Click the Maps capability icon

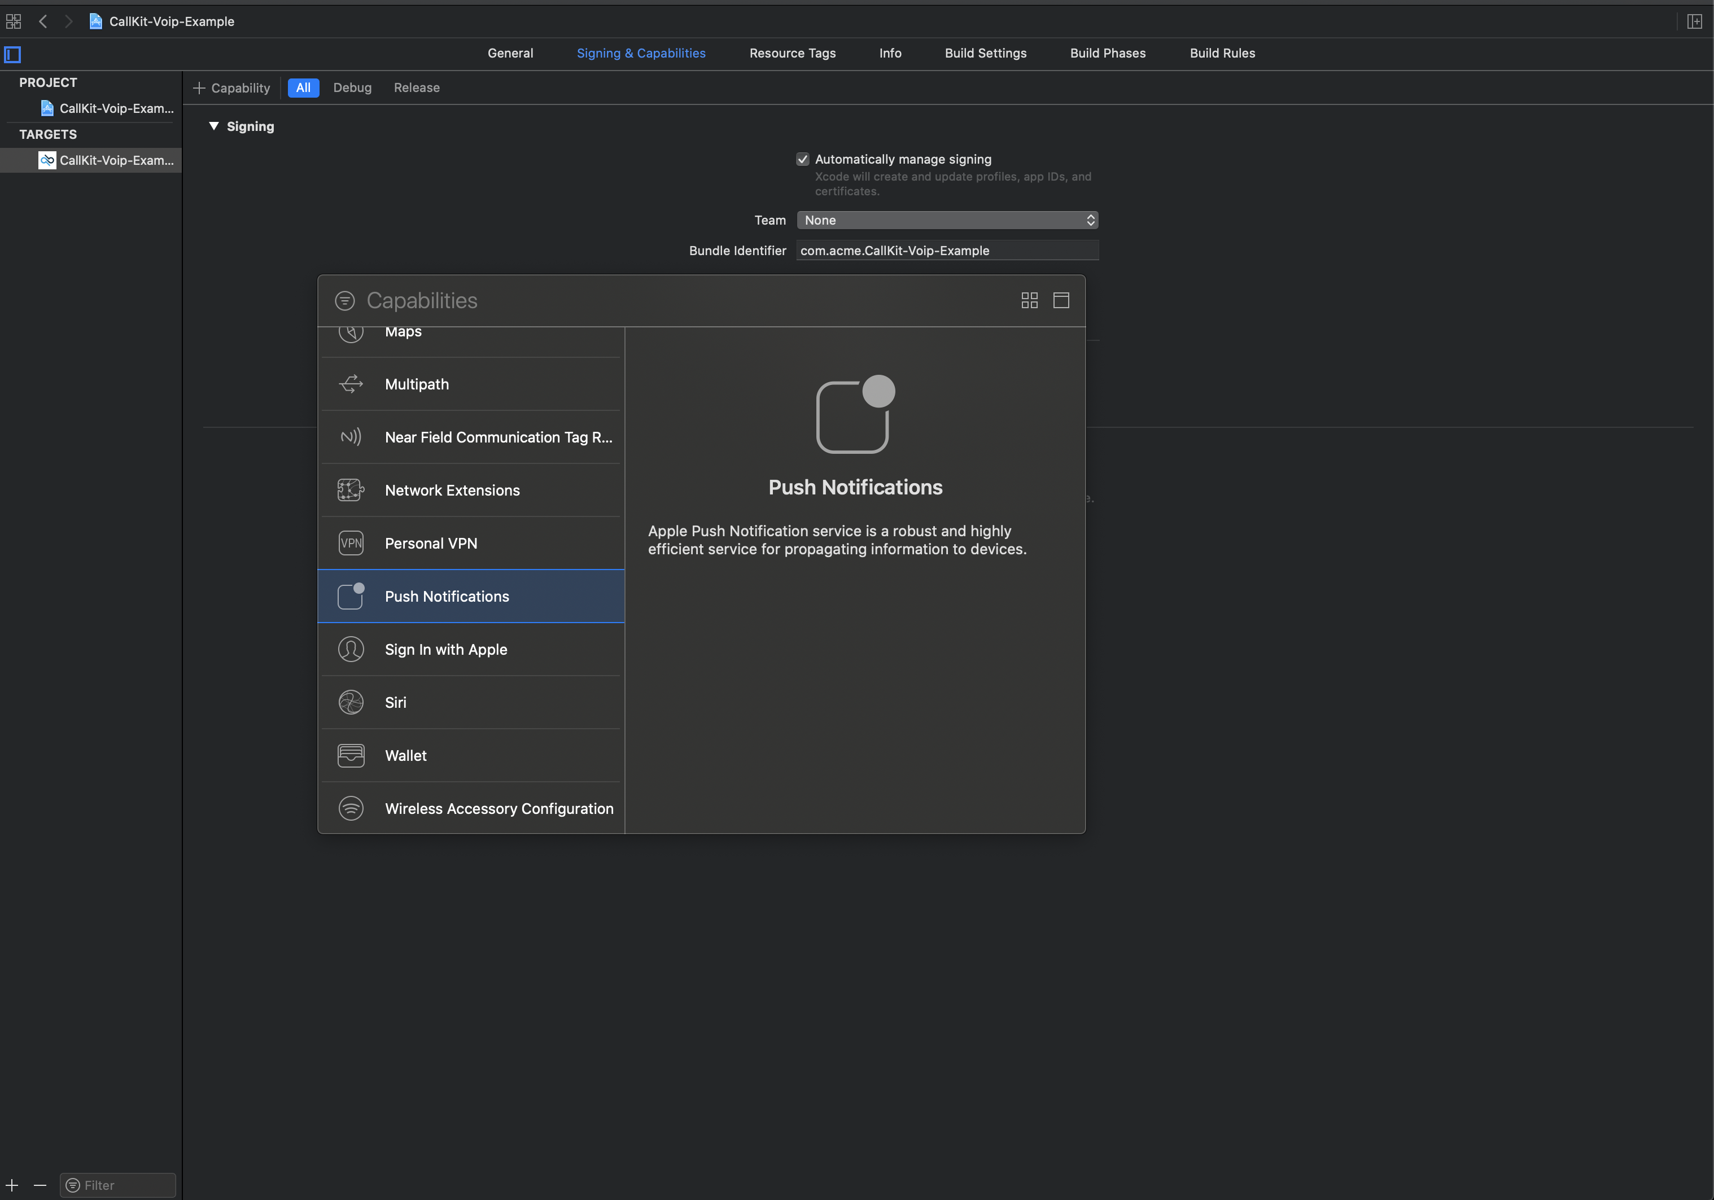click(x=351, y=333)
